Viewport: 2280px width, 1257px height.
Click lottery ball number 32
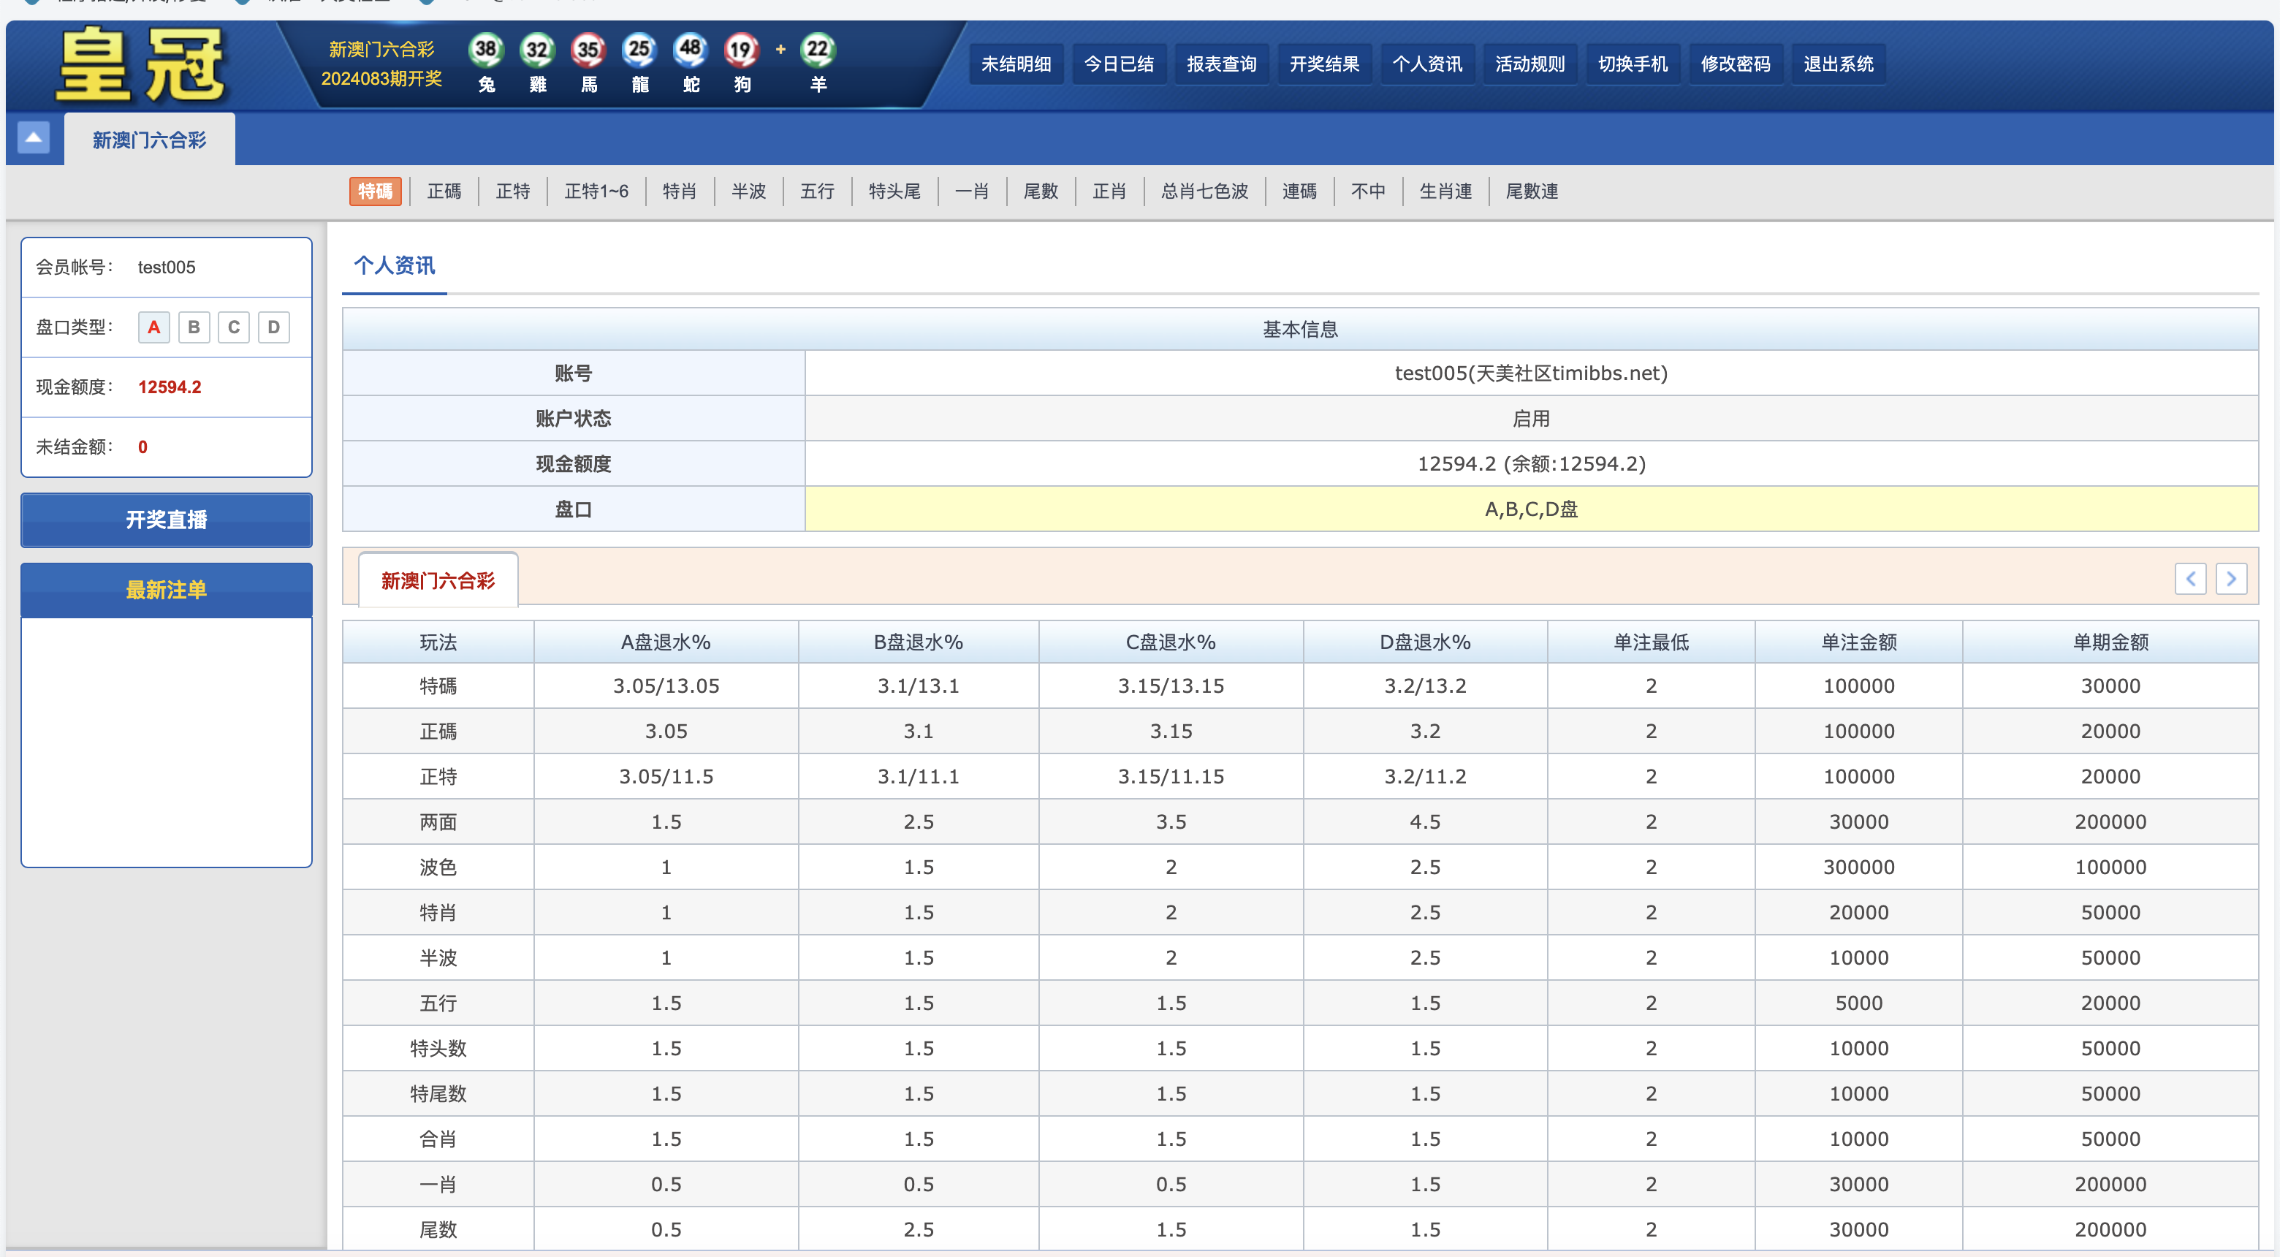tap(537, 50)
